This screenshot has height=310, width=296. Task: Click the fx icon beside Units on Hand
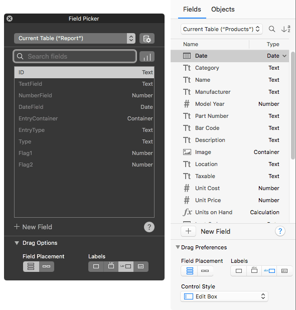[x=187, y=212]
